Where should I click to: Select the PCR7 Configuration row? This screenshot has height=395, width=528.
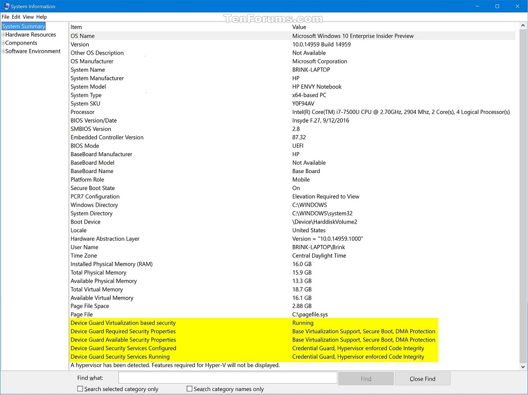point(292,196)
